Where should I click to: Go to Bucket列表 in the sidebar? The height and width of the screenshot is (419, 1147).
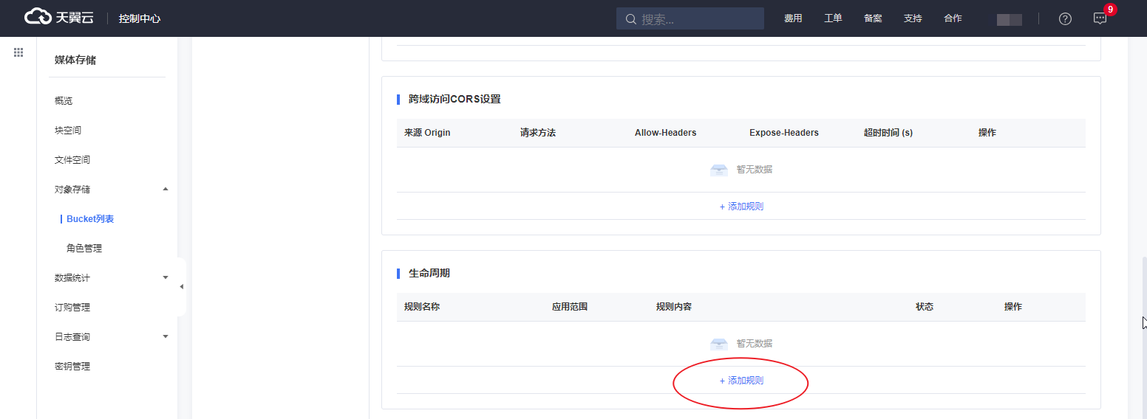pos(90,219)
